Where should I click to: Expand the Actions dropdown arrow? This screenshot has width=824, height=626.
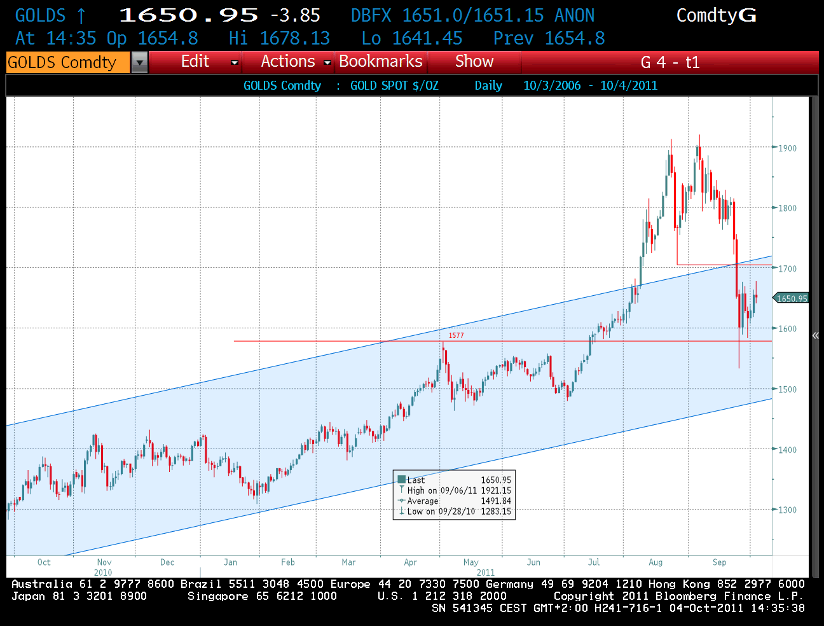pos(327,62)
